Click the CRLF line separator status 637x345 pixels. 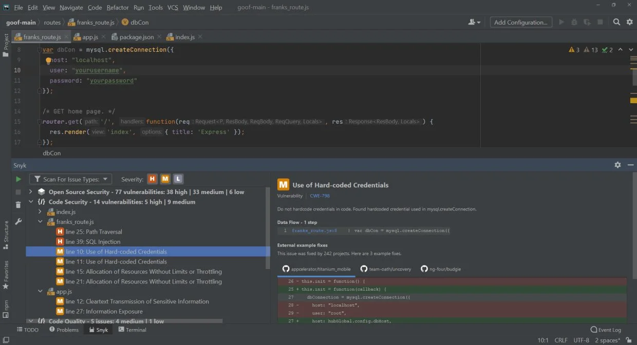click(x=561, y=340)
